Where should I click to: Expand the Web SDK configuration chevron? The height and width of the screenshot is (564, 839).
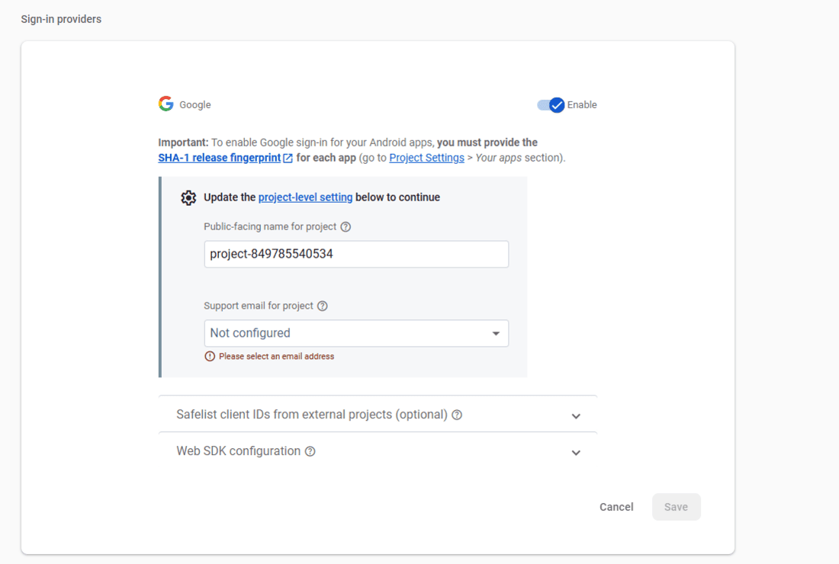point(576,453)
